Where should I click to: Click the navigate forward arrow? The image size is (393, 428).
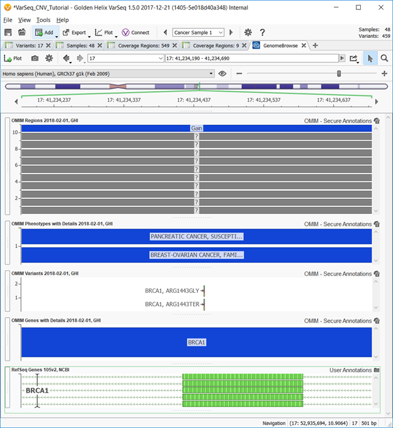80,58
